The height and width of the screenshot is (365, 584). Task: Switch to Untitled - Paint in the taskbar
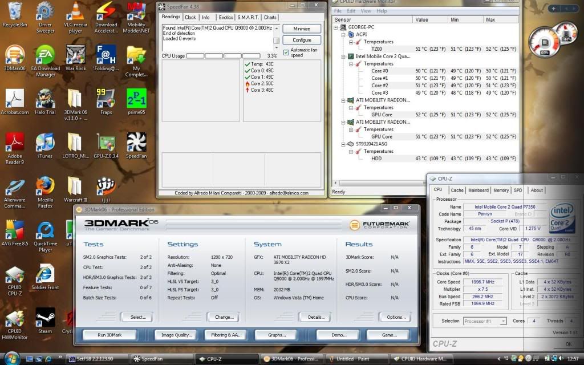coord(357,359)
